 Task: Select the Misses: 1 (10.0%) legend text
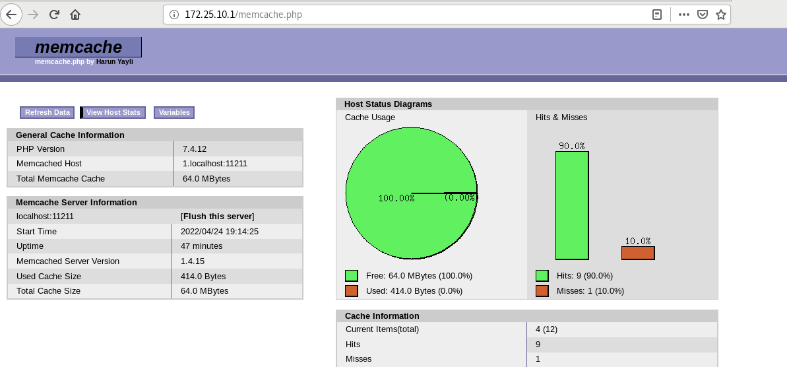[x=590, y=290]
